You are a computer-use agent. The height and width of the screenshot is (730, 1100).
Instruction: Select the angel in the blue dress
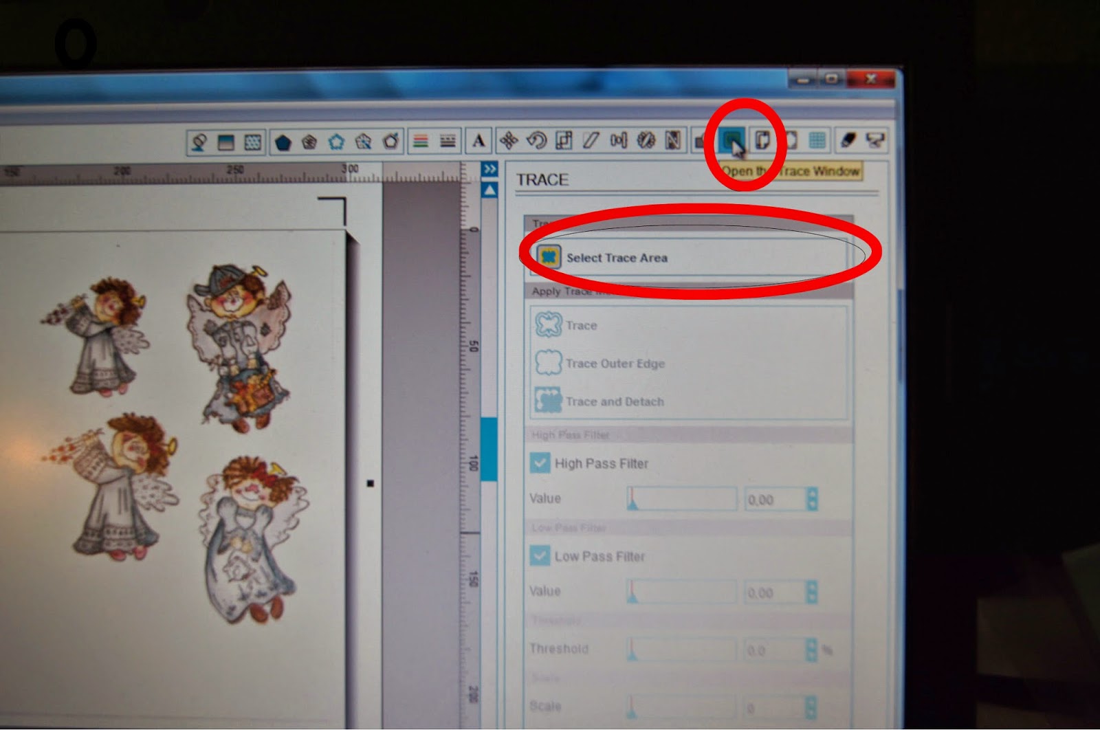[254, 540]
